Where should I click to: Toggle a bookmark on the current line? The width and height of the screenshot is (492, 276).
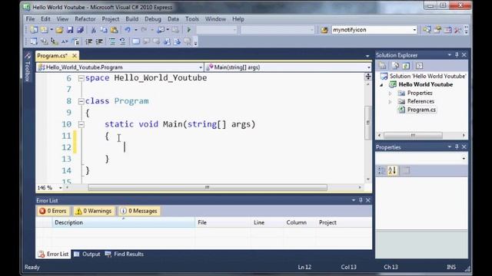[x=135, y=41]
